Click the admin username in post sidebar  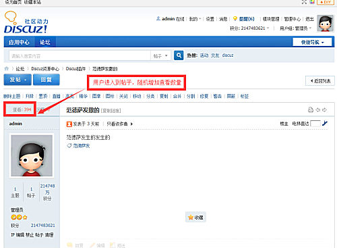point(16,124)
